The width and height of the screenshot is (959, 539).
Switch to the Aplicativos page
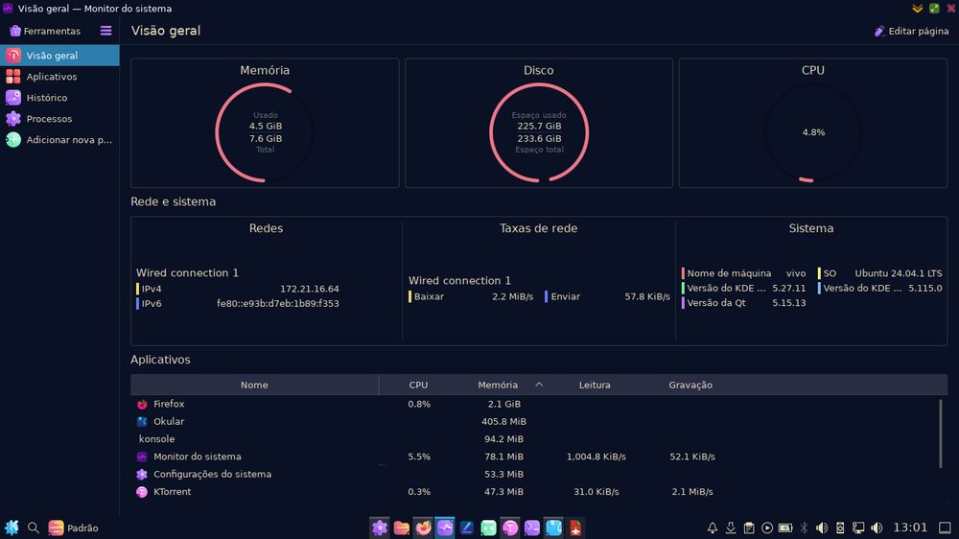59,77
